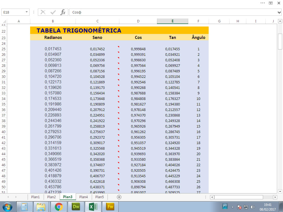Viewport: 283px width, 212px height.
Task: Select cell with value 0,965926
Action: [138, 126]
